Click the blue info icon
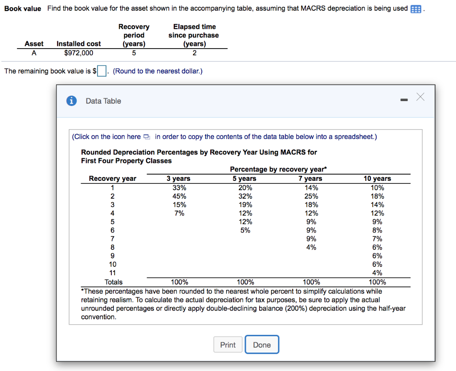Image resolution: width=456 pixels, height=371 pixels. (x=72, y=101)
